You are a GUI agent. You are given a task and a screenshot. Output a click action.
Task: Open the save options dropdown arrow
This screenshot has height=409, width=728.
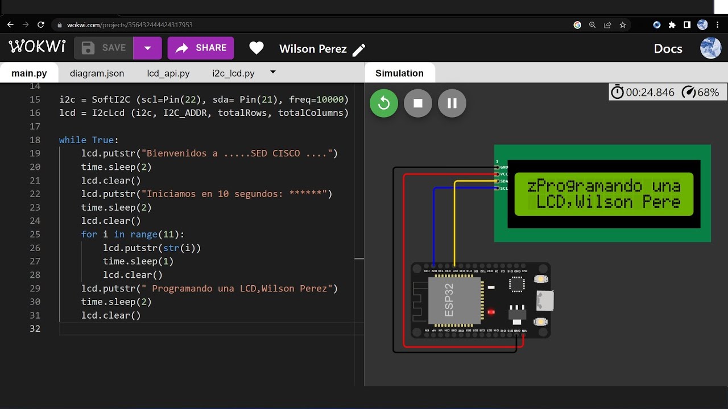point(148,48)
